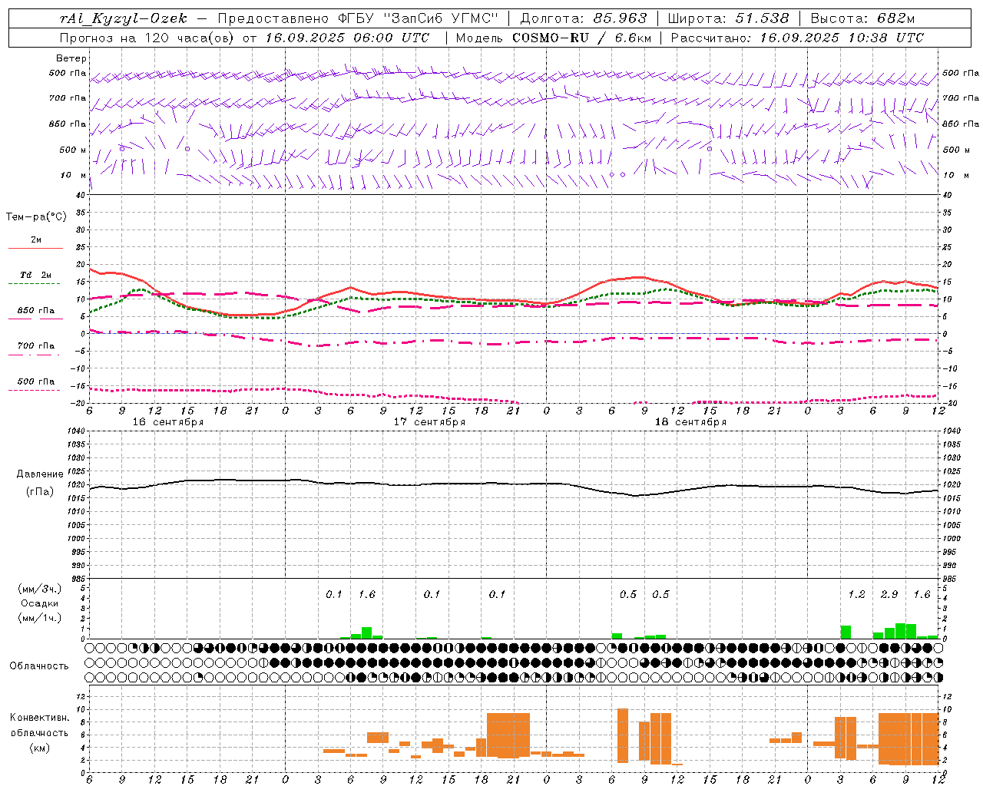Viewport: 983px width, 786px height.
Task: Click the 'Ветер' wind panel label
Action: 71,58
